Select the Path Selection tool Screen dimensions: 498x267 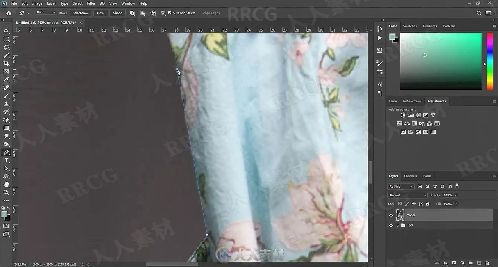(x=6, y=168)
